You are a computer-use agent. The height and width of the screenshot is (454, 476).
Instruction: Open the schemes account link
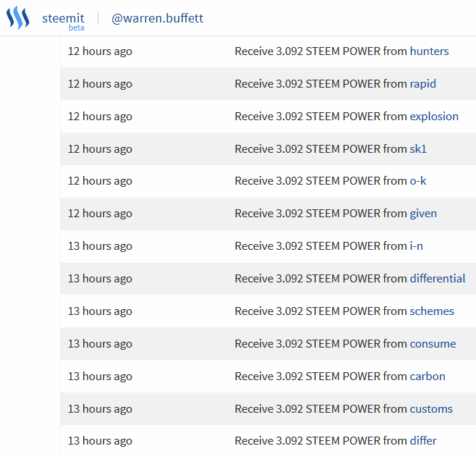coord(432,311)
